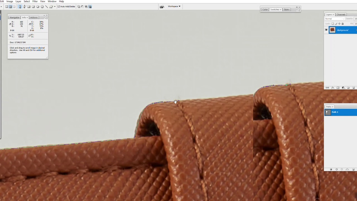Choose the Rectangle shape tool

pos(29,6)
